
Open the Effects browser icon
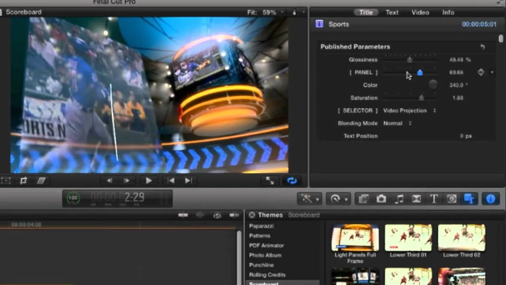(x=363, y=199)
